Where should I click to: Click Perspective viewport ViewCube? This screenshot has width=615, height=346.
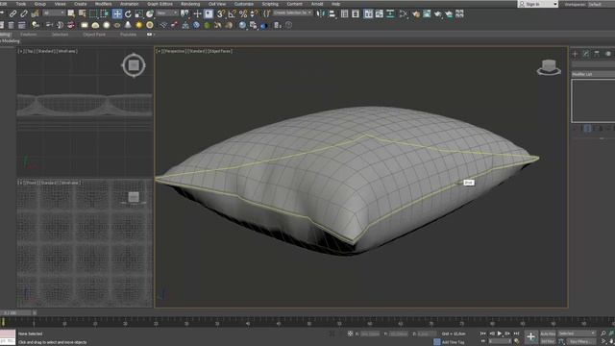(x=549, y=67)
